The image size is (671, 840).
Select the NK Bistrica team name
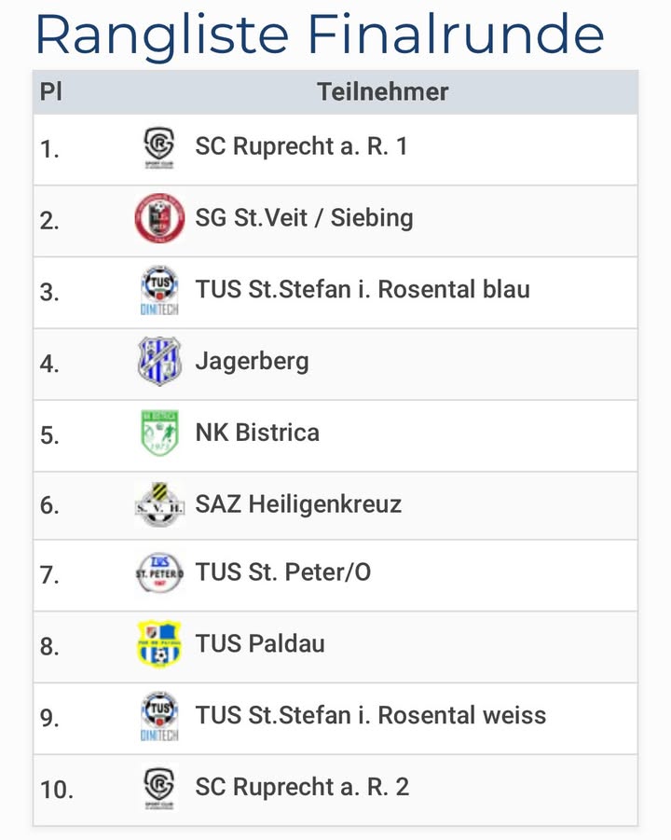[x=257, y=434]
